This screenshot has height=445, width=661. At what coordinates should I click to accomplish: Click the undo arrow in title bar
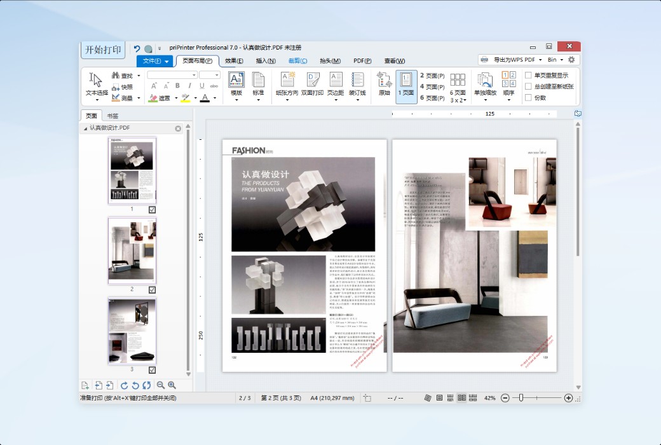pos(137,48)
